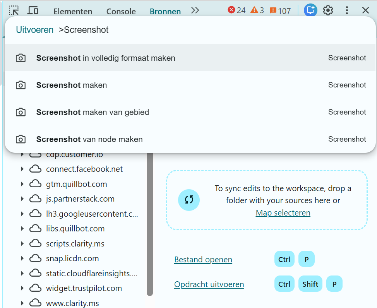Expand snap.licdn.com tree node
Image resolution: width=377 pixels, height=308 pixels.
pos(22,258)
